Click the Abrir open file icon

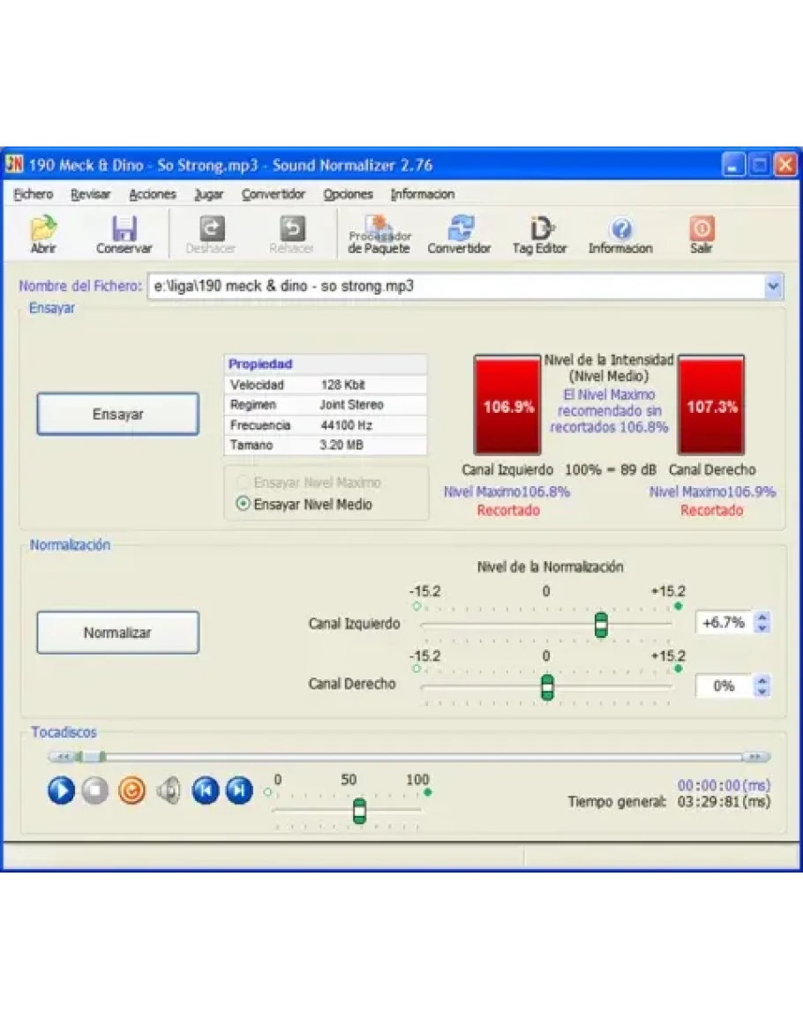43,235
